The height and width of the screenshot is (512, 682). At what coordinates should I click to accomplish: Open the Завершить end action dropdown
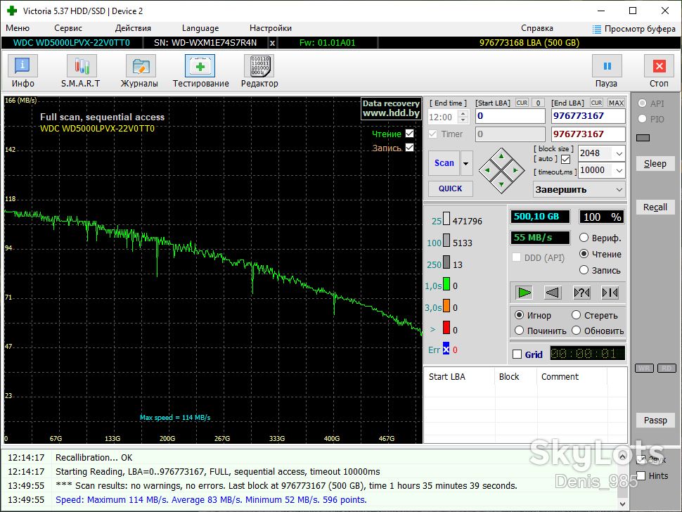point(579,190)
